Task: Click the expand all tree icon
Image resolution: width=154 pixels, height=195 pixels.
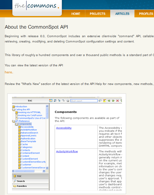Action: pyautogui.click(x=59, y=101)
